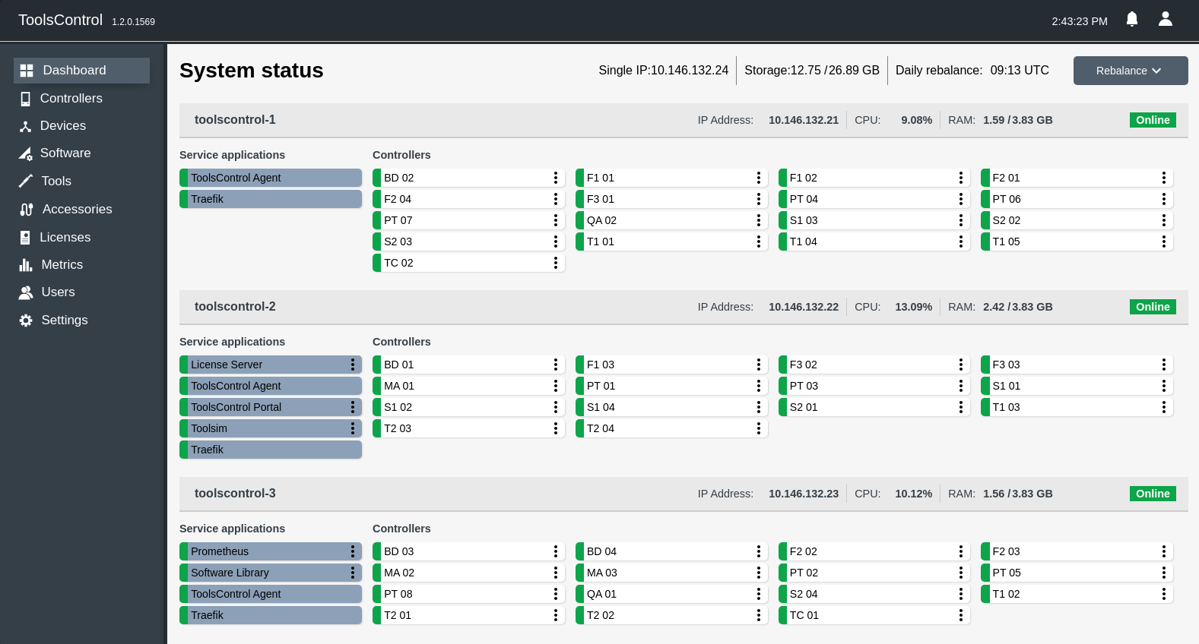Click the Licenses document icon
1199x644 pixels.
click(x=25, y=238)
